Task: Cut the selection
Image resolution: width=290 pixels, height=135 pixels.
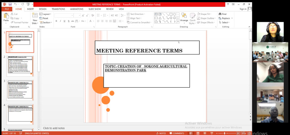Action: (x=14, y=14)
